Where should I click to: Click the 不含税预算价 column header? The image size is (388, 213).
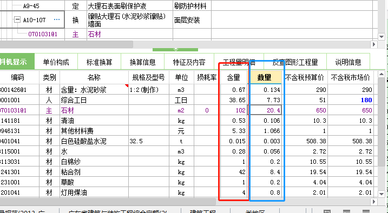tap(305, 78)
